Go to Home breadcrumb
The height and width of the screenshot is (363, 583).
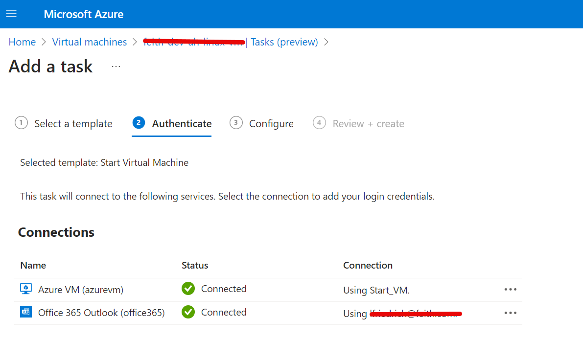click(23, 42)
